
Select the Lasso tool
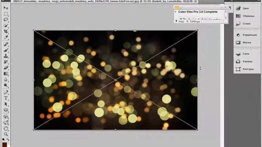click(6, 20)
